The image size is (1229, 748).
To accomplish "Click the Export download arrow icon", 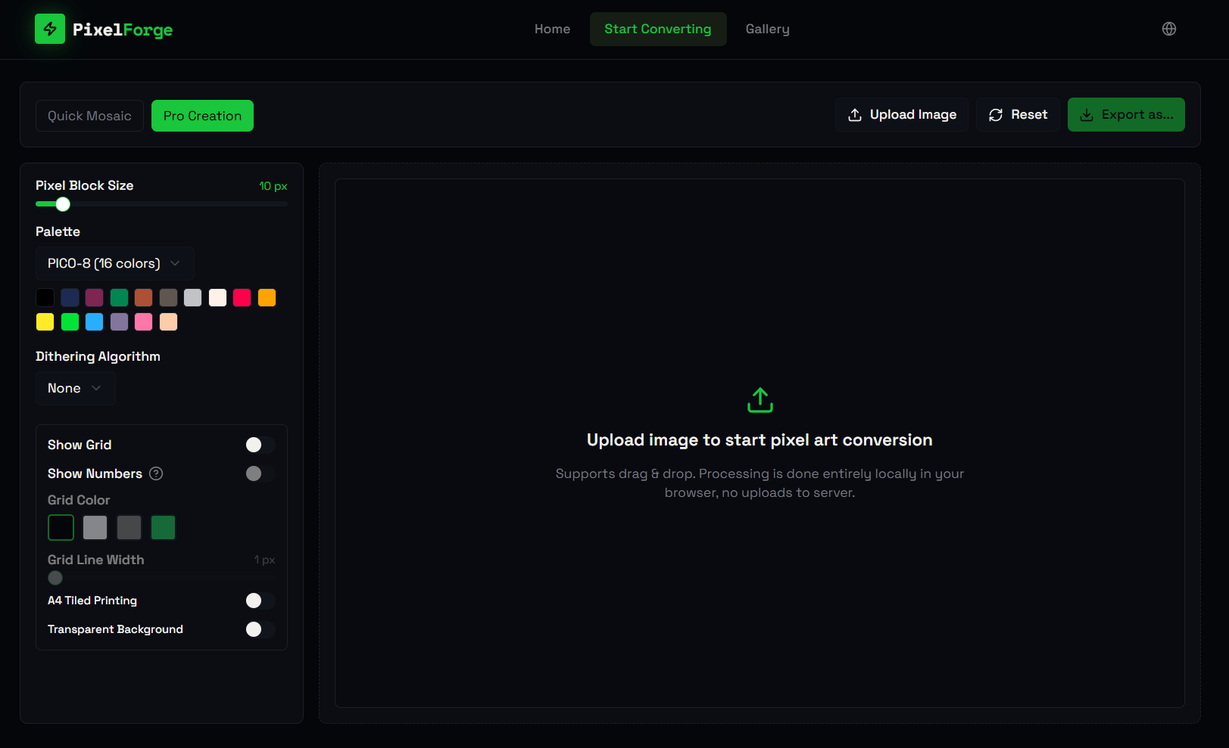I will click(x=1087, y=115).
